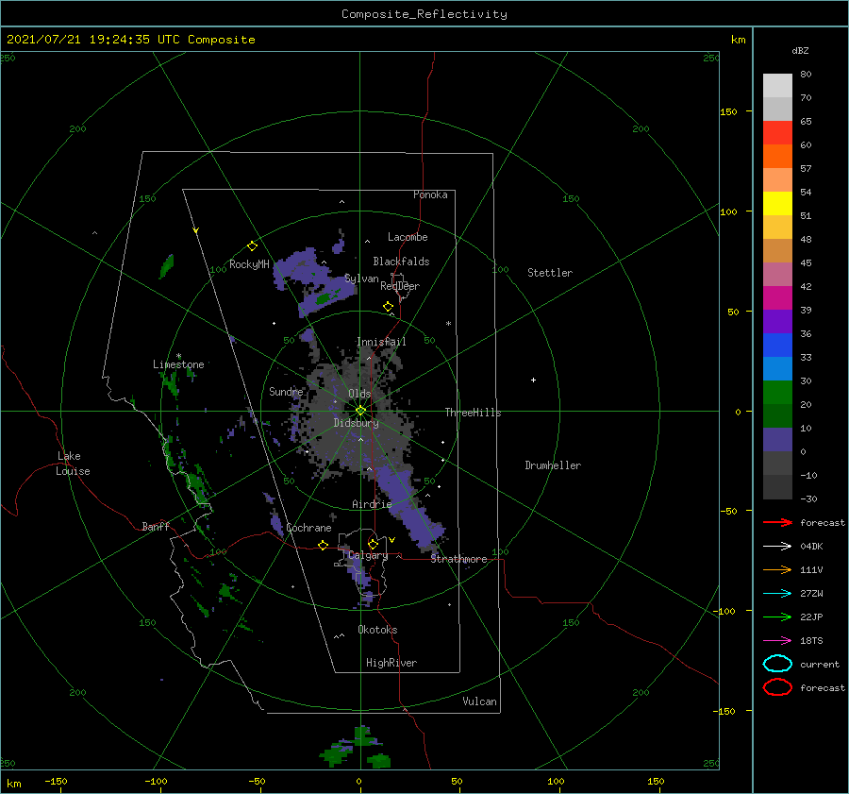Click the magenta 18TS arrow legend icon
Screen dimensions: 849x794
click(777, 640)
